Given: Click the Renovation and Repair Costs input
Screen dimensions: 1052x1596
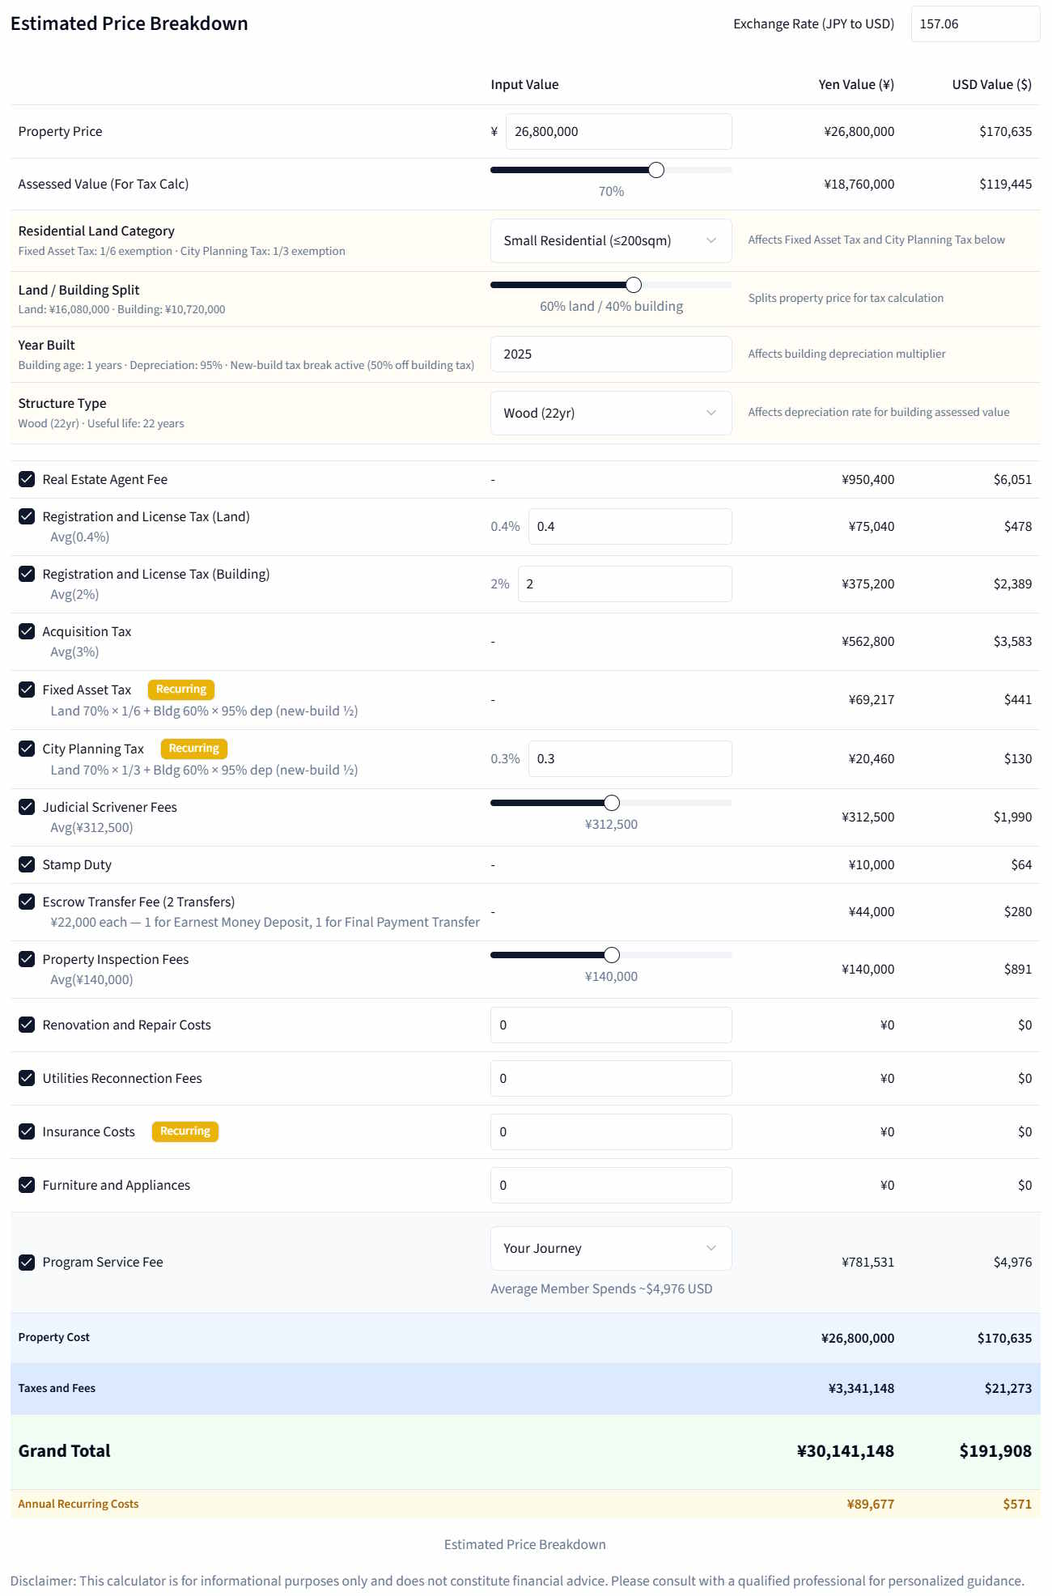Looking at the screenshot, I should (611, 1025).
